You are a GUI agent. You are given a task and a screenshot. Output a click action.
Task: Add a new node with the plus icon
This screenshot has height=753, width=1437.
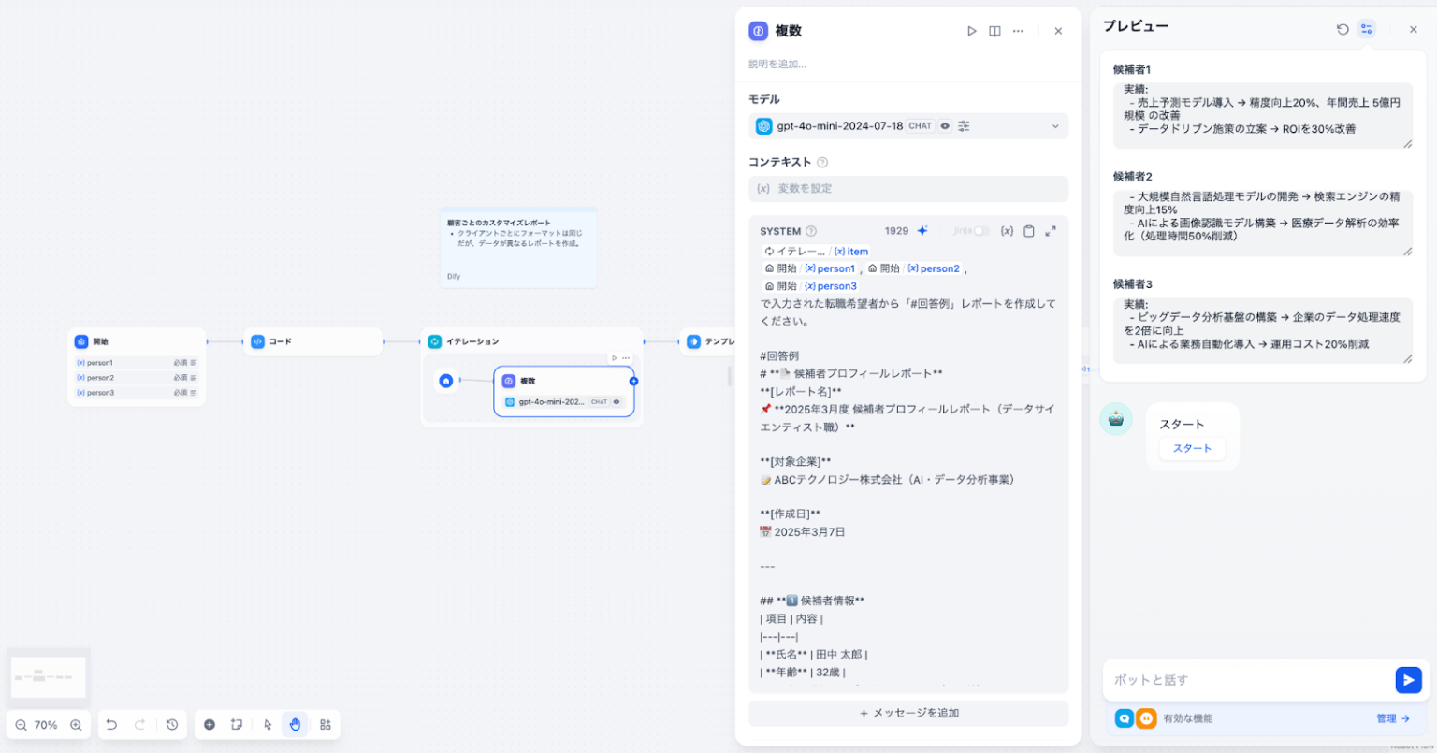(210, 724)
